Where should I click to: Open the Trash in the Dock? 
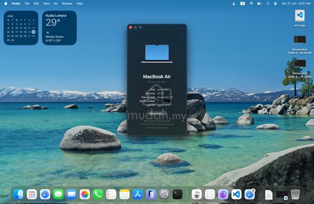(x=295, y=194)
